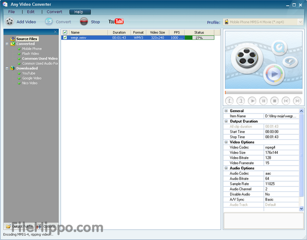Click the Options icon
This screenshot has height=240, width=307.
click(39, 226)
